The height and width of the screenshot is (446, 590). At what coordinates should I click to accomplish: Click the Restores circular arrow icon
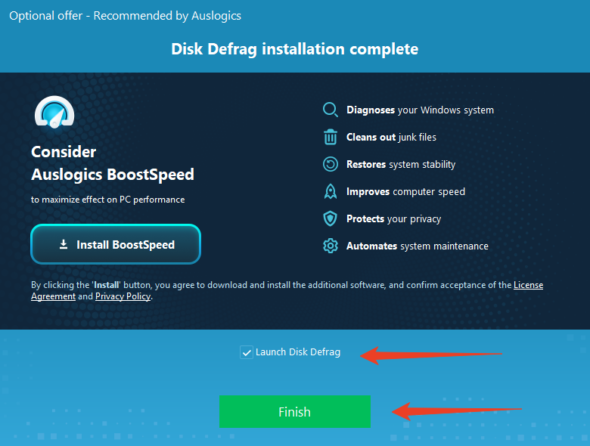[x=331, y=164]
